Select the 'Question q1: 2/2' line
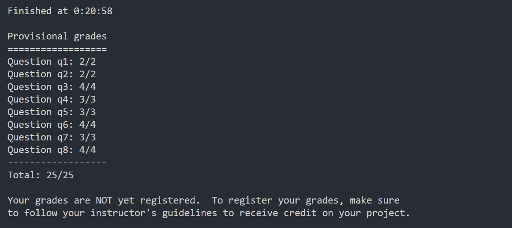 (52, 62)
